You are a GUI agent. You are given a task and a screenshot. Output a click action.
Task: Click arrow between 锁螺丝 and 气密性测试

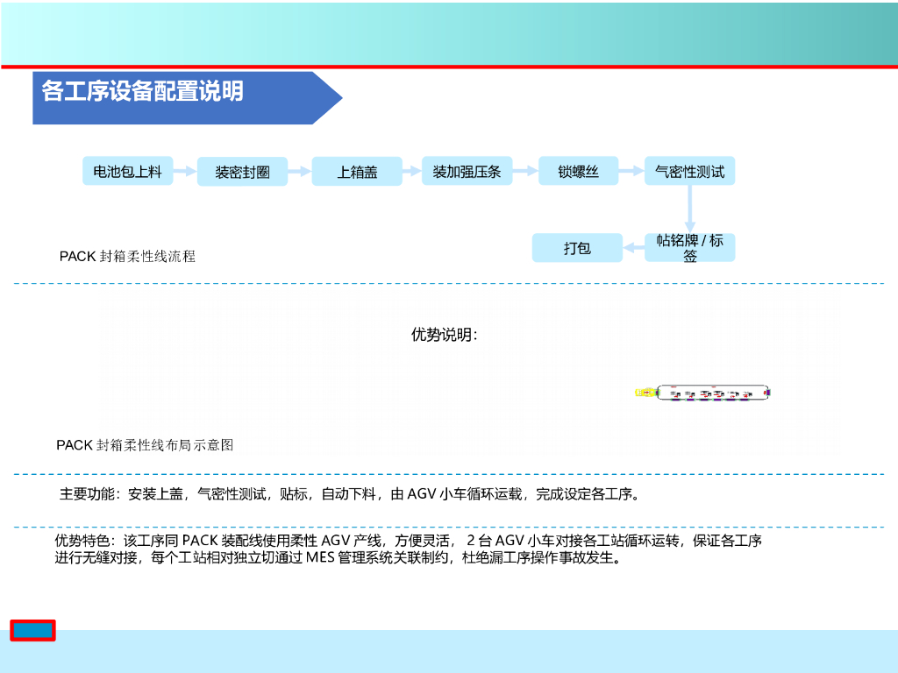click(x=631, y=172)
